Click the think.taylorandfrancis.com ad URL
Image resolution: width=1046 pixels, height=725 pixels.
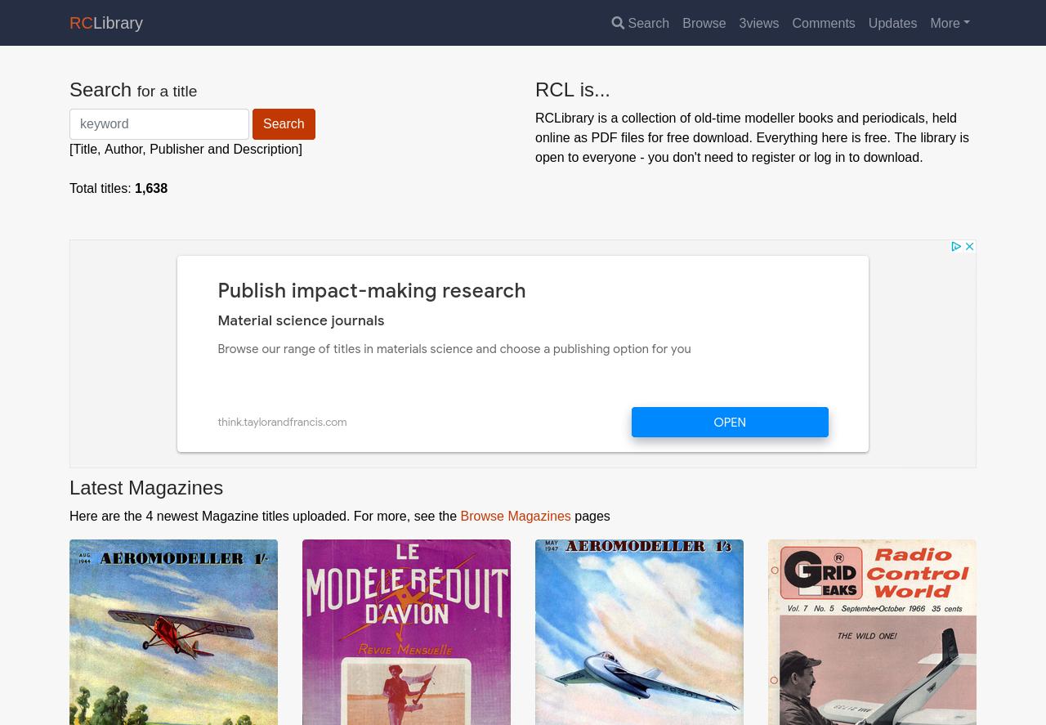pyautogui.click(x=282, y=423)
